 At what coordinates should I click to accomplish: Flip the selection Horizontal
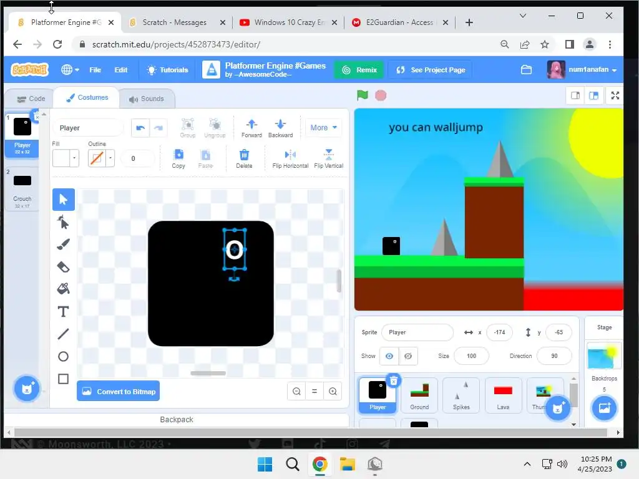click(x=290, y=158)
